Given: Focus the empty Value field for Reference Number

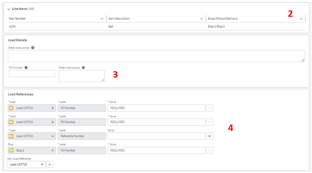Looking at the screenshot, I should (156, 136).
